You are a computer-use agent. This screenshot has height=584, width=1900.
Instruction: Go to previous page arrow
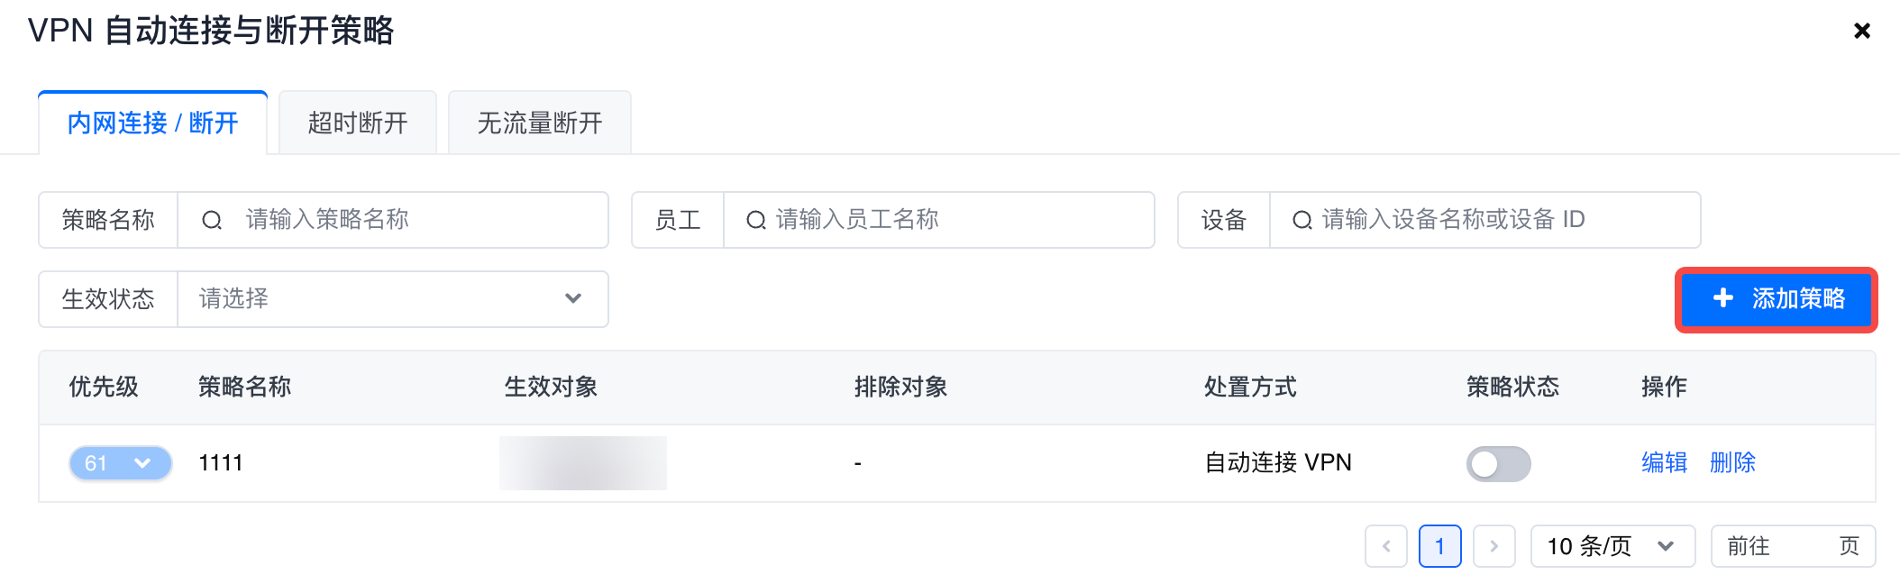click(1386, 546)
